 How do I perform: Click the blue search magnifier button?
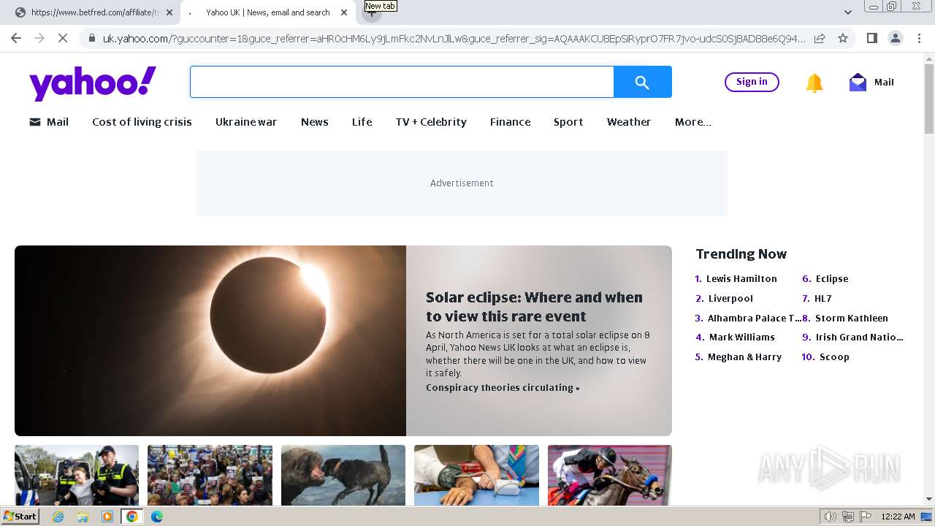tap(642, 82)
